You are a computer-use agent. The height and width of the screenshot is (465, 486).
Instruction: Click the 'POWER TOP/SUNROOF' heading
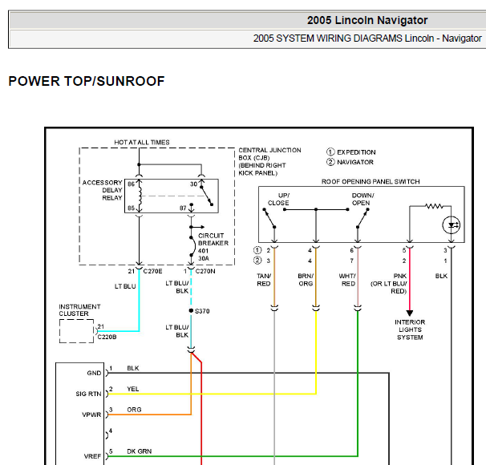[87, 81]
